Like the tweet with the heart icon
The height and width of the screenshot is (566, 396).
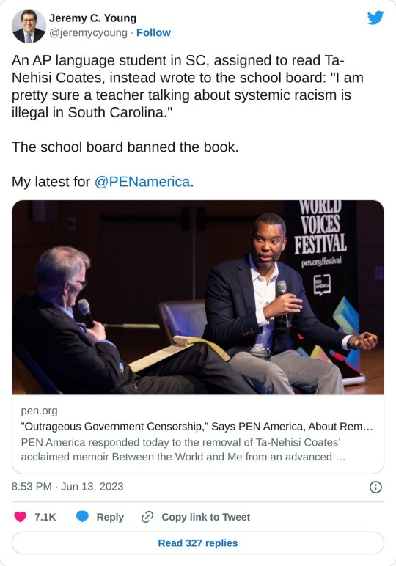point(21,517)
